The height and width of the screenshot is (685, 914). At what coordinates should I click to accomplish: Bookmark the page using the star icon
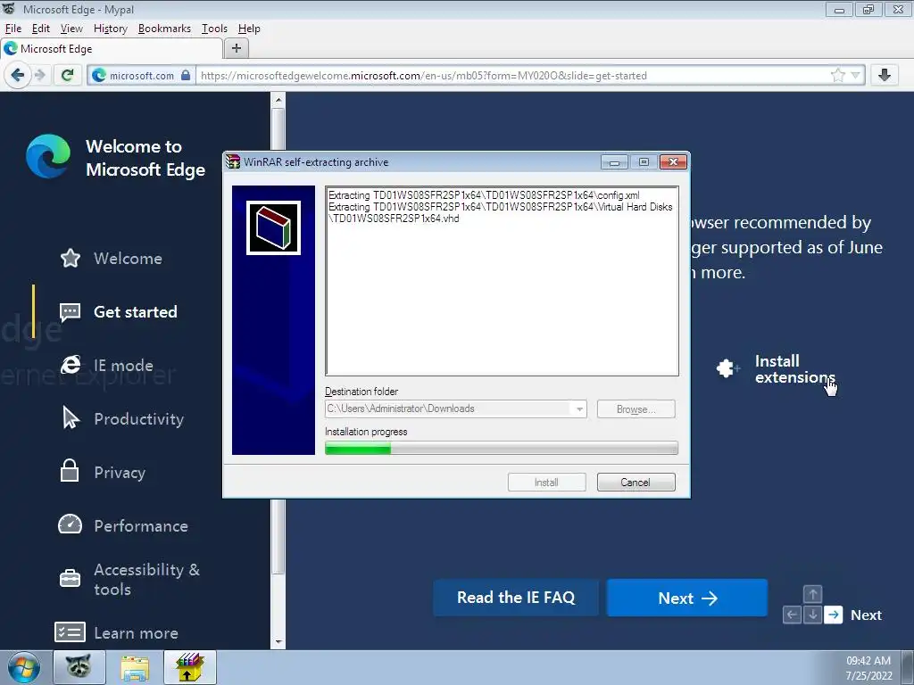pyautogui.click(x=837, y=75)
